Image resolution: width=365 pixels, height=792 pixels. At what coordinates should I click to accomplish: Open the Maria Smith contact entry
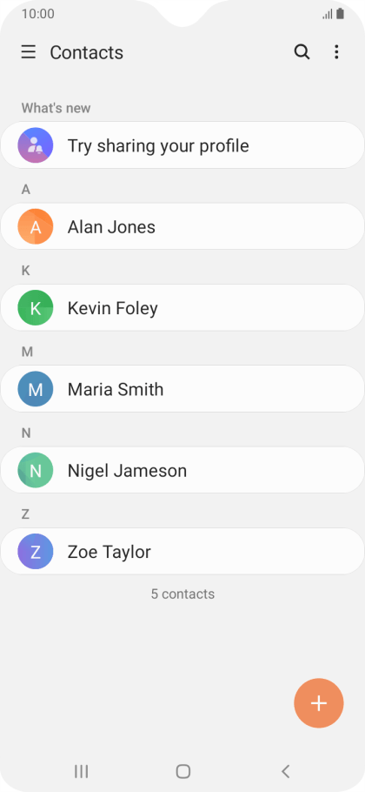[x=182, y=389]
